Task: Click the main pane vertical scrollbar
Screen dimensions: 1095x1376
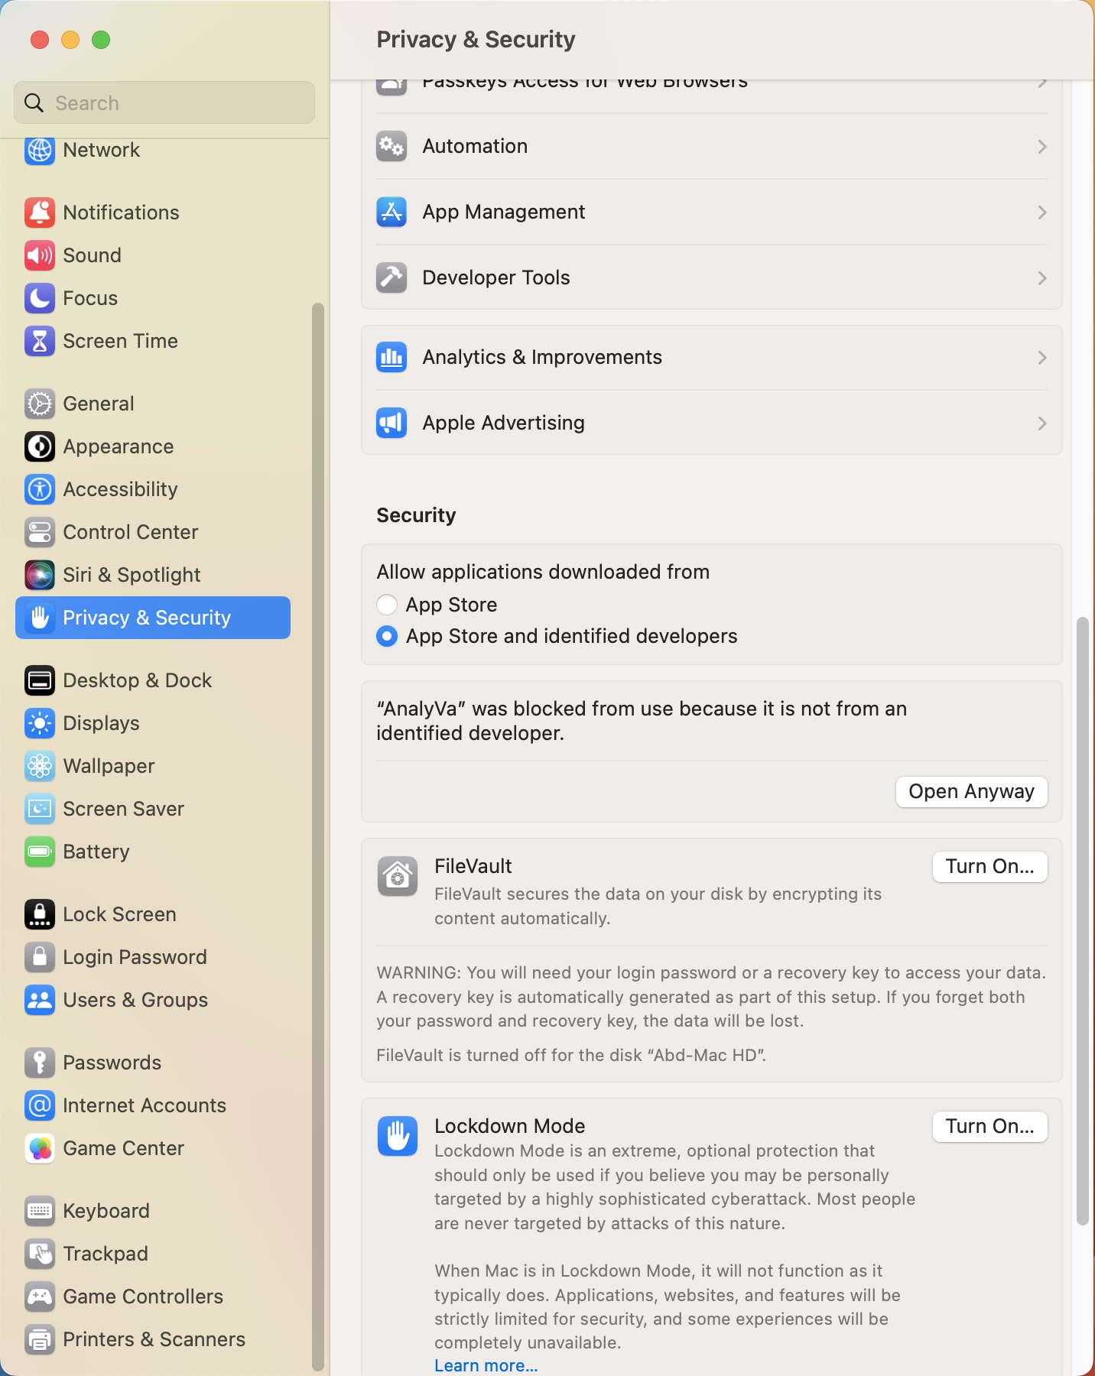Action: pyautogui.click(x=1082, y=921)
